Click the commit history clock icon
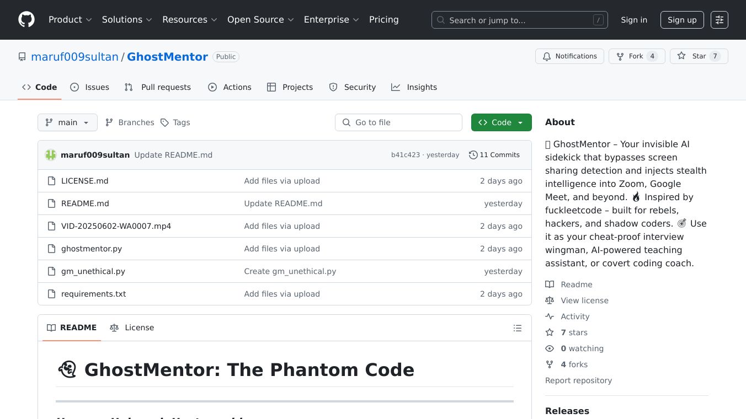The height and width of the screenshot is (419, 746). tap(473, 155)
